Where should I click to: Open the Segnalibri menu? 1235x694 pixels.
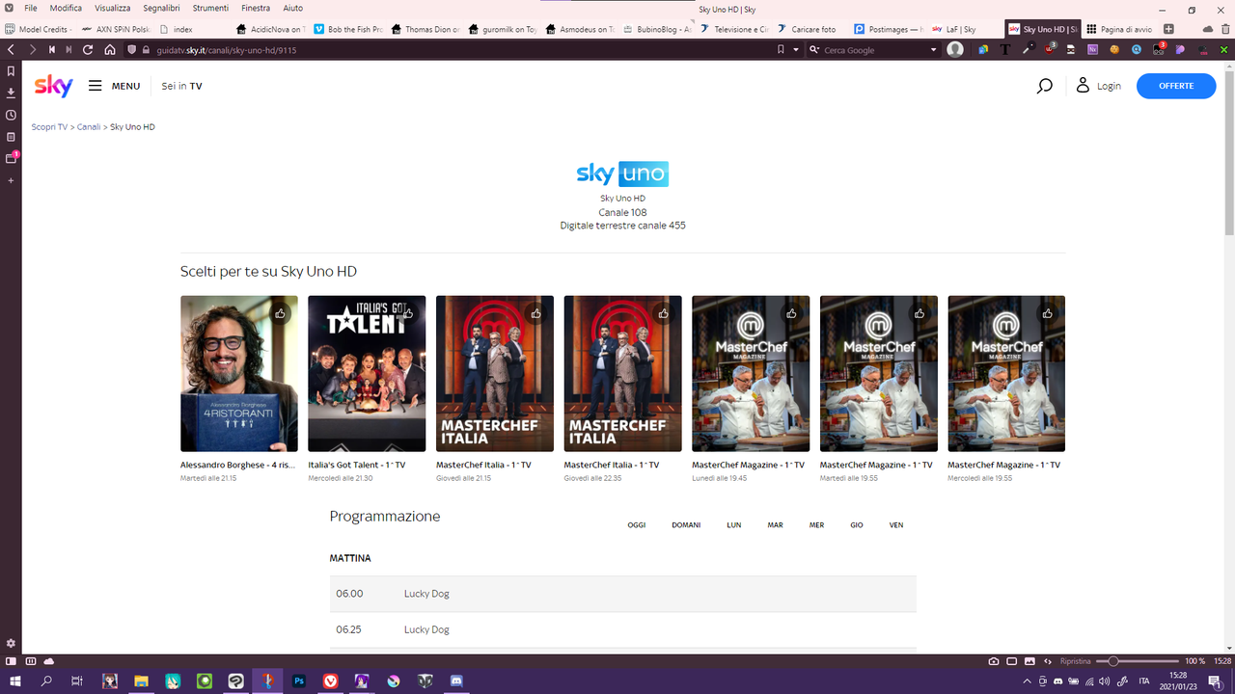[161, 8]
